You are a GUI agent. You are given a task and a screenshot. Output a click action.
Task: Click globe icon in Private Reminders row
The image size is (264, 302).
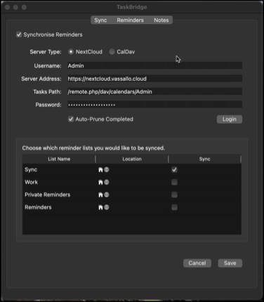107,195
